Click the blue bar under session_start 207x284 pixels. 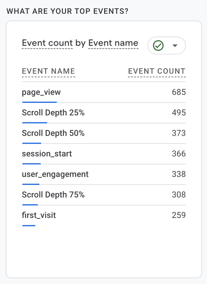click(31, 164)
